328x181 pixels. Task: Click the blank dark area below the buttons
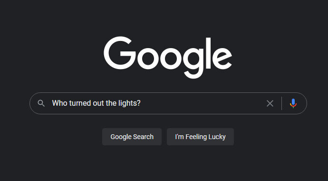coord(164,164)
